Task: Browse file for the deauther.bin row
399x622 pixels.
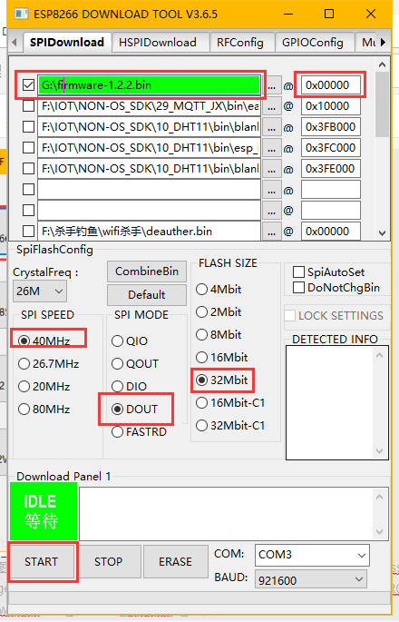Action: coord(271,232)
